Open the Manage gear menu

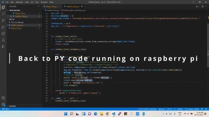[3, 104]
